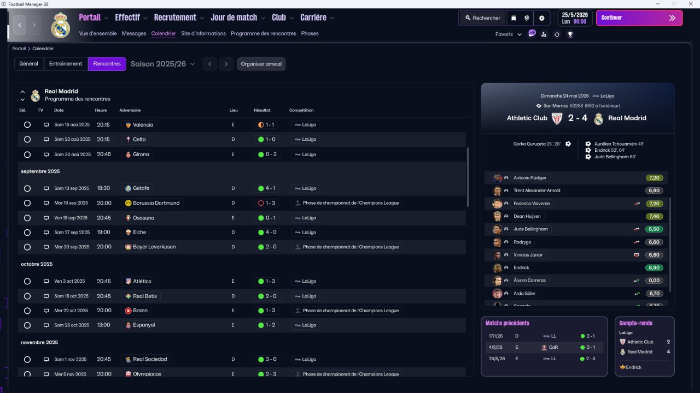Go to the previous season arrow
This screenshot has width=700, height=393.
coord(209,64)
